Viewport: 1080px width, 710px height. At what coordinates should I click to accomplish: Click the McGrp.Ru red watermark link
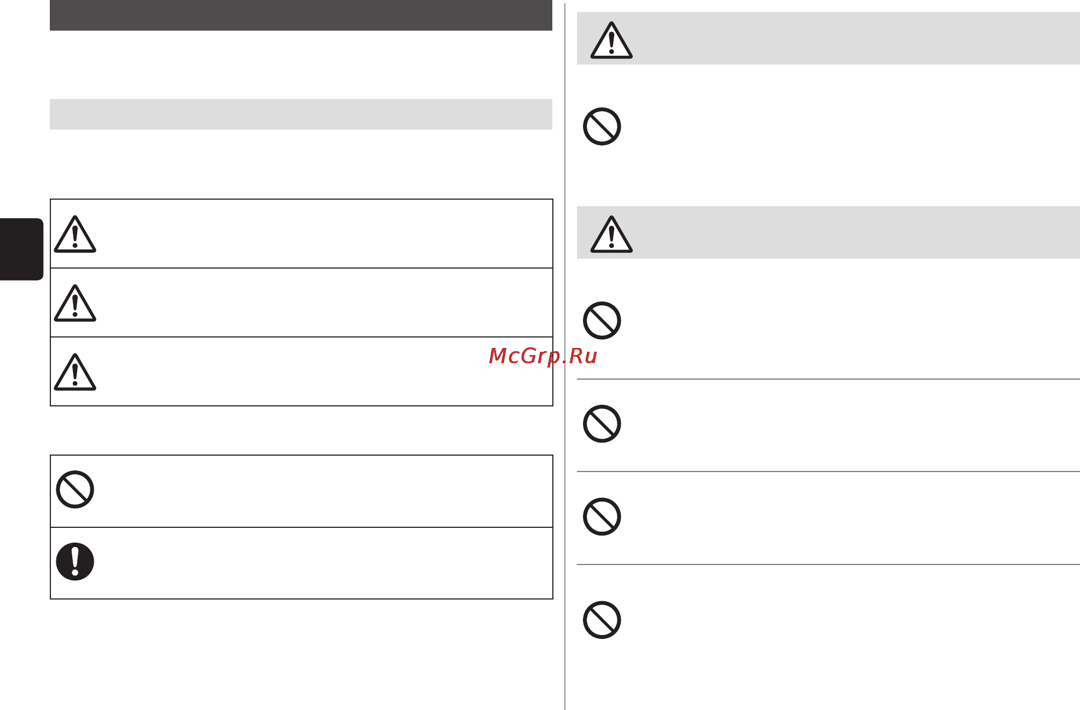[x=542, y=357]
